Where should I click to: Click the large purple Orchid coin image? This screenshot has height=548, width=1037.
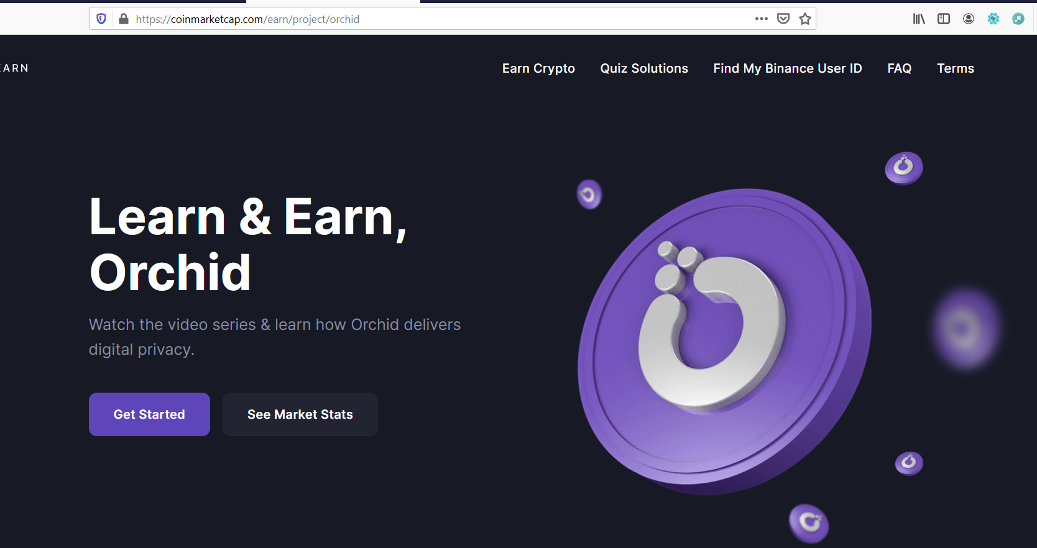[x=724, y=342]
